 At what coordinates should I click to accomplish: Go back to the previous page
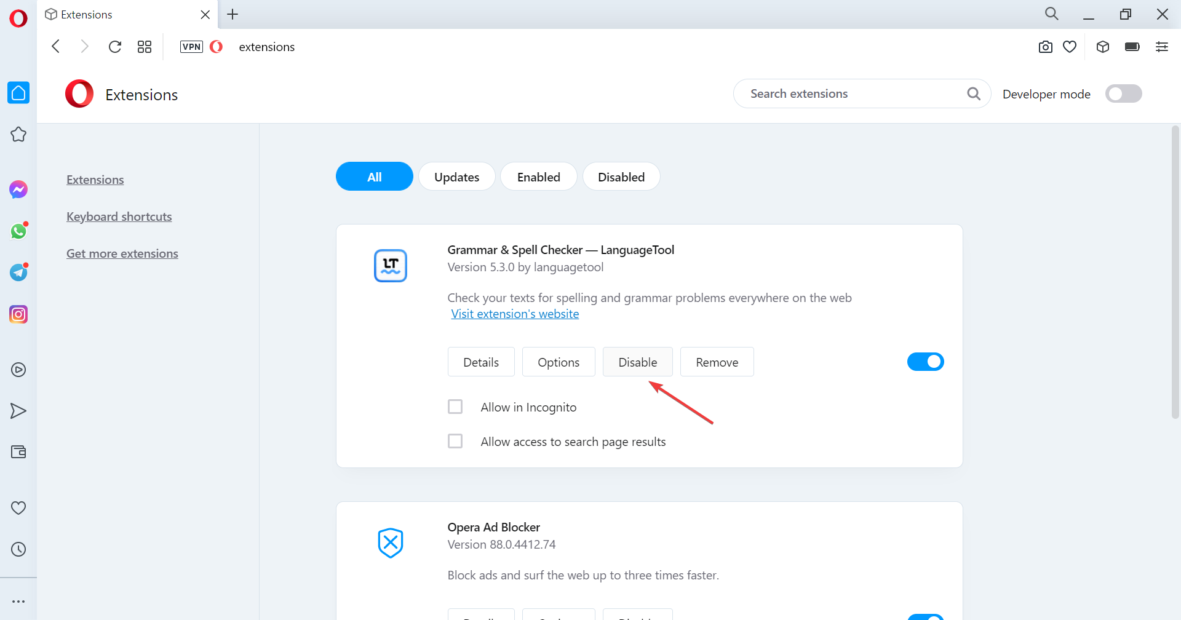pyautogui.click(x=56, y=47)
